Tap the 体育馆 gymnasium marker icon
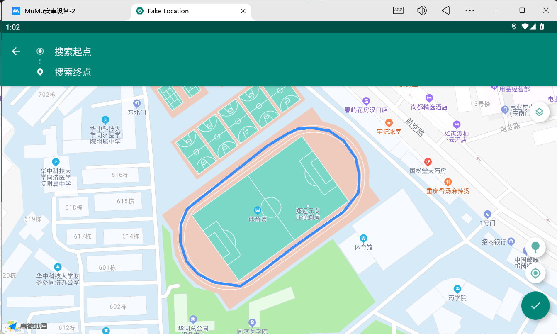The width and height of the screenshot is (557, 334). (x=364, y=238)
